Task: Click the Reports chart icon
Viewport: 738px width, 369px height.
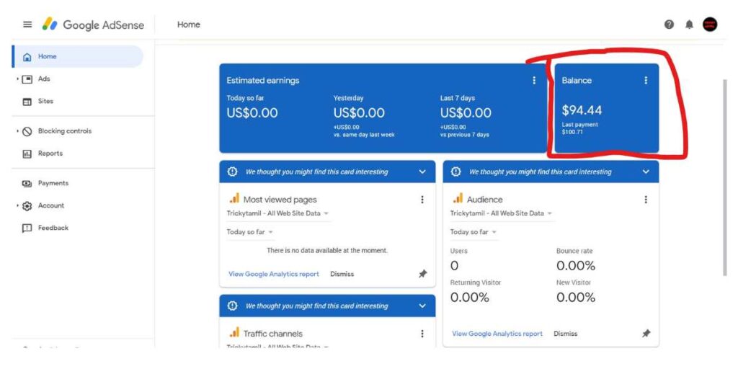Action: click(x=27, y=154)
